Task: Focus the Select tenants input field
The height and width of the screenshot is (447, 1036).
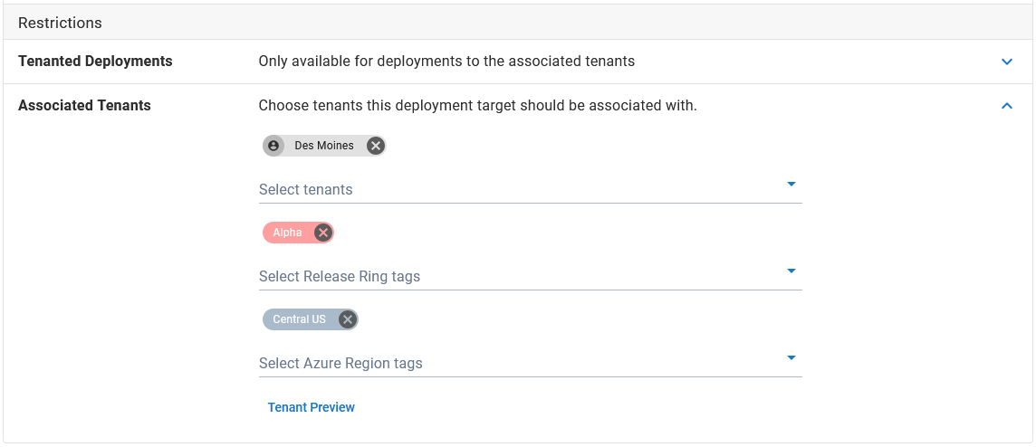Action: [530, 189]
